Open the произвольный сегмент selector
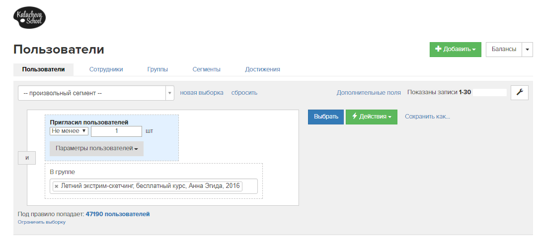Image resolution: width=538 pixels, height=238 pixels. (x=96, y=93)
